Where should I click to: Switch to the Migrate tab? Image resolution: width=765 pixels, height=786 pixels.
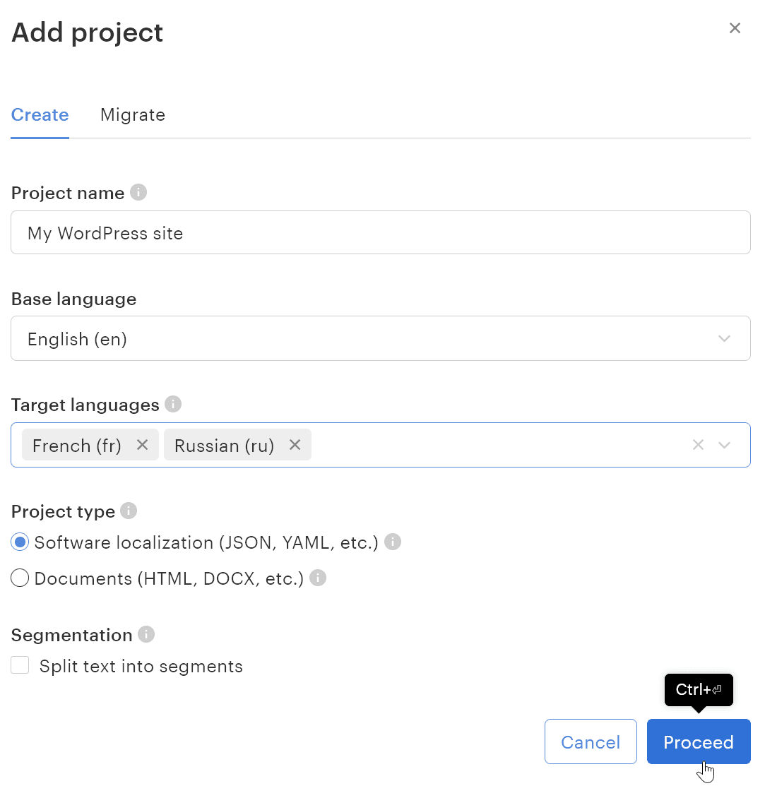[133, 115]
